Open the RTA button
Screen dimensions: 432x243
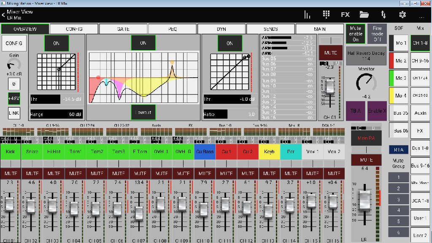tap(398, 150)
